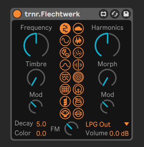Click the Decay value 5.0

pos(41,124)
